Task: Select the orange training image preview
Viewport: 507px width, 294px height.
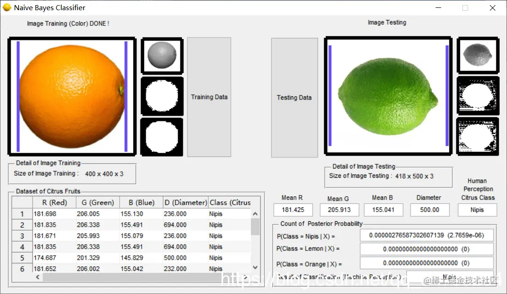Action: [72, 96]
